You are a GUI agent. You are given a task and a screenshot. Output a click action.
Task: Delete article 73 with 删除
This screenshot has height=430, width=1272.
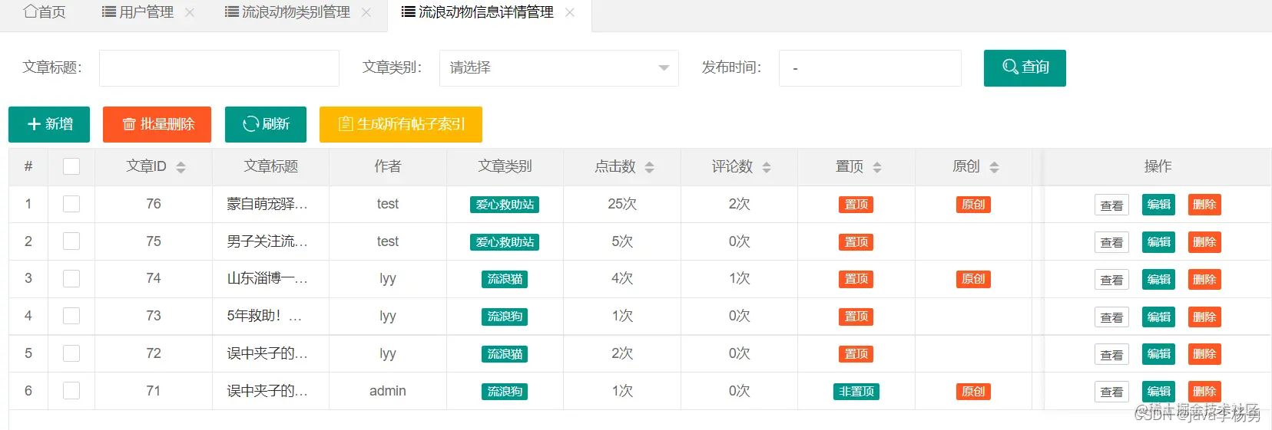tap(1204, 317)
